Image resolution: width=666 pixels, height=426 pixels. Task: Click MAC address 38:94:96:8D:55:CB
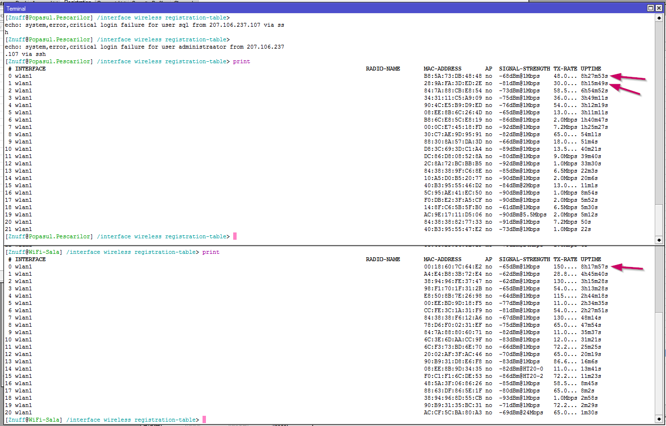click(453, 398)
